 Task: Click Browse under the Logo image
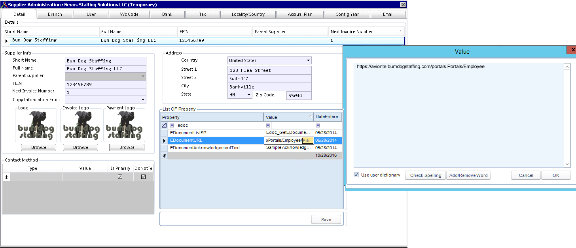tap(38, 147)
